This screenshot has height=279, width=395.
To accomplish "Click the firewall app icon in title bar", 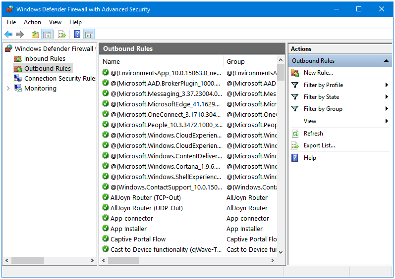I will [9, 9].
